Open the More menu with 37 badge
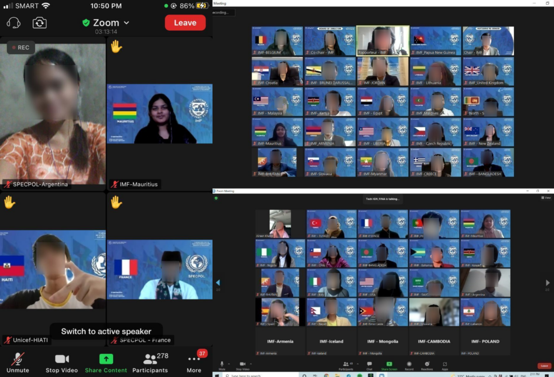The height and width of the screenshot is (377, 554). coord(194,363)
